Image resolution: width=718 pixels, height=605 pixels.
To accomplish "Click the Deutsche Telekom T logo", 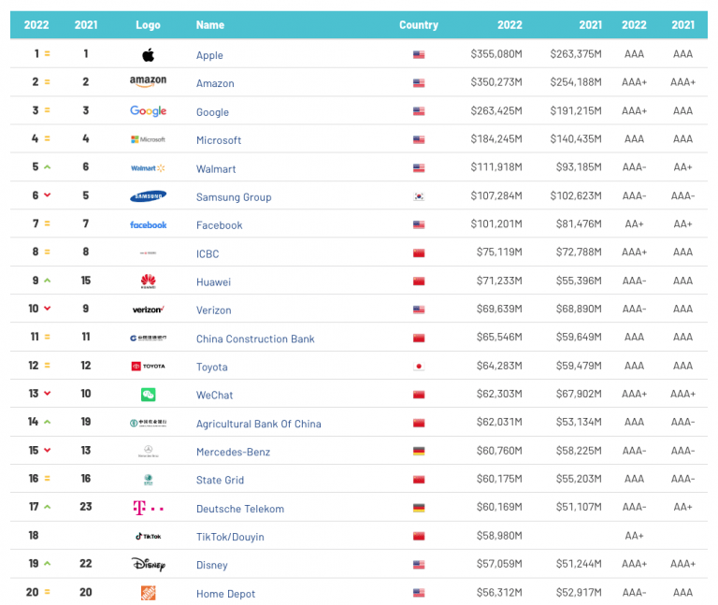I will click(x=148, y=508).
